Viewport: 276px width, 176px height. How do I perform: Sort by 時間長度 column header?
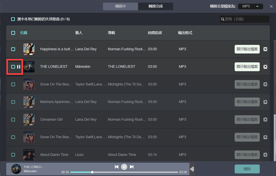click(x=155, y=33)
